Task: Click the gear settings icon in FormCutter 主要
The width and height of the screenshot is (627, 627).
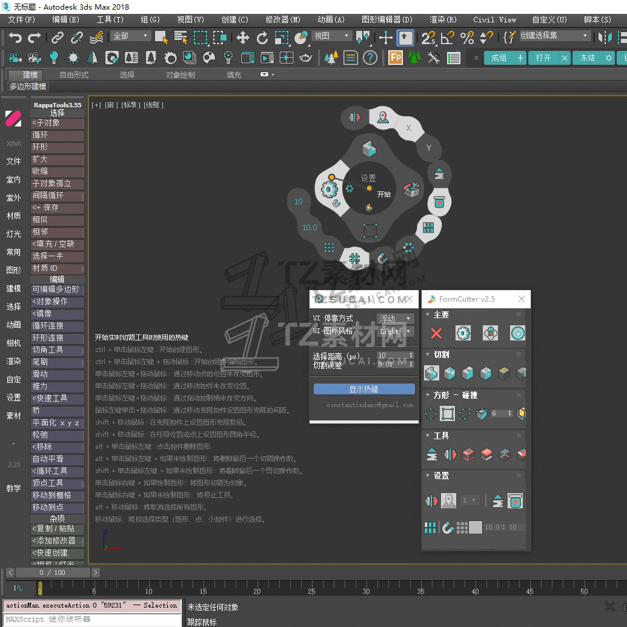Action: pos(463,333)
